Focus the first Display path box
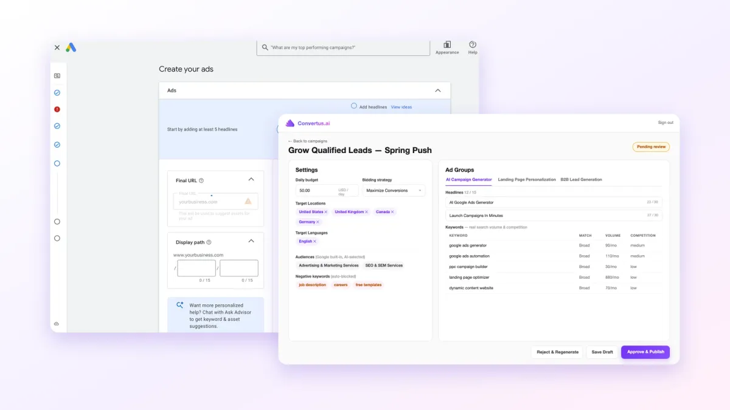 (x=196, y=268)
